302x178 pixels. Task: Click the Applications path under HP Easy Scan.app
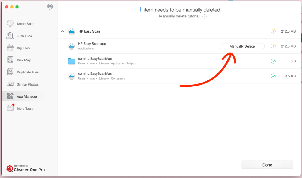click(86, 48)
